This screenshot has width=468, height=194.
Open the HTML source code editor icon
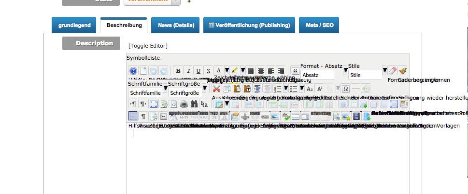(174, 104)
